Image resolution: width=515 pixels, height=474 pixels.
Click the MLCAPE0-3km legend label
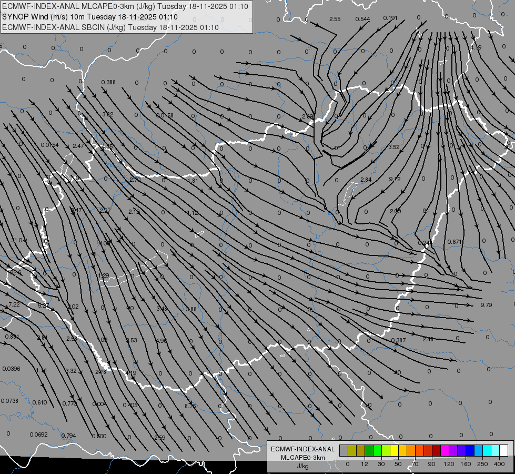click(303, 458)
